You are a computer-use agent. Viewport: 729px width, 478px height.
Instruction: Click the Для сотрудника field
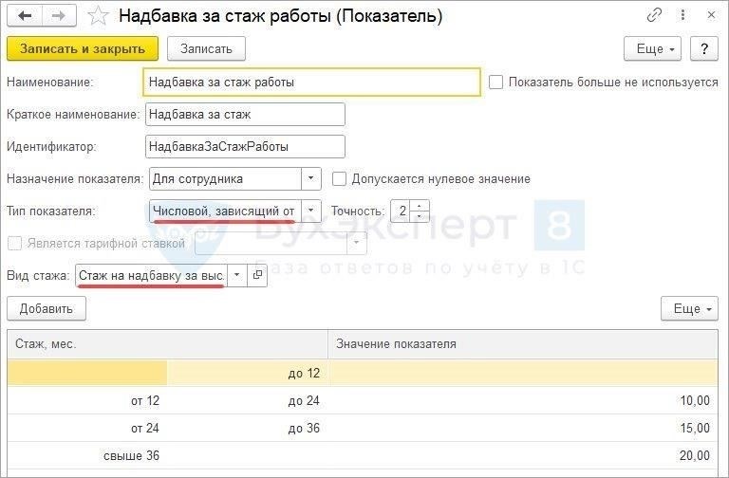click(226, 179)
